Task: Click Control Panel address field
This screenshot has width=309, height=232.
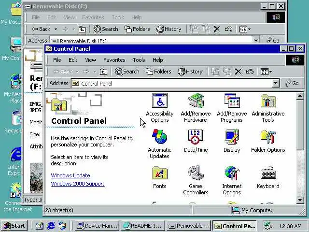Action: point(171,84)
